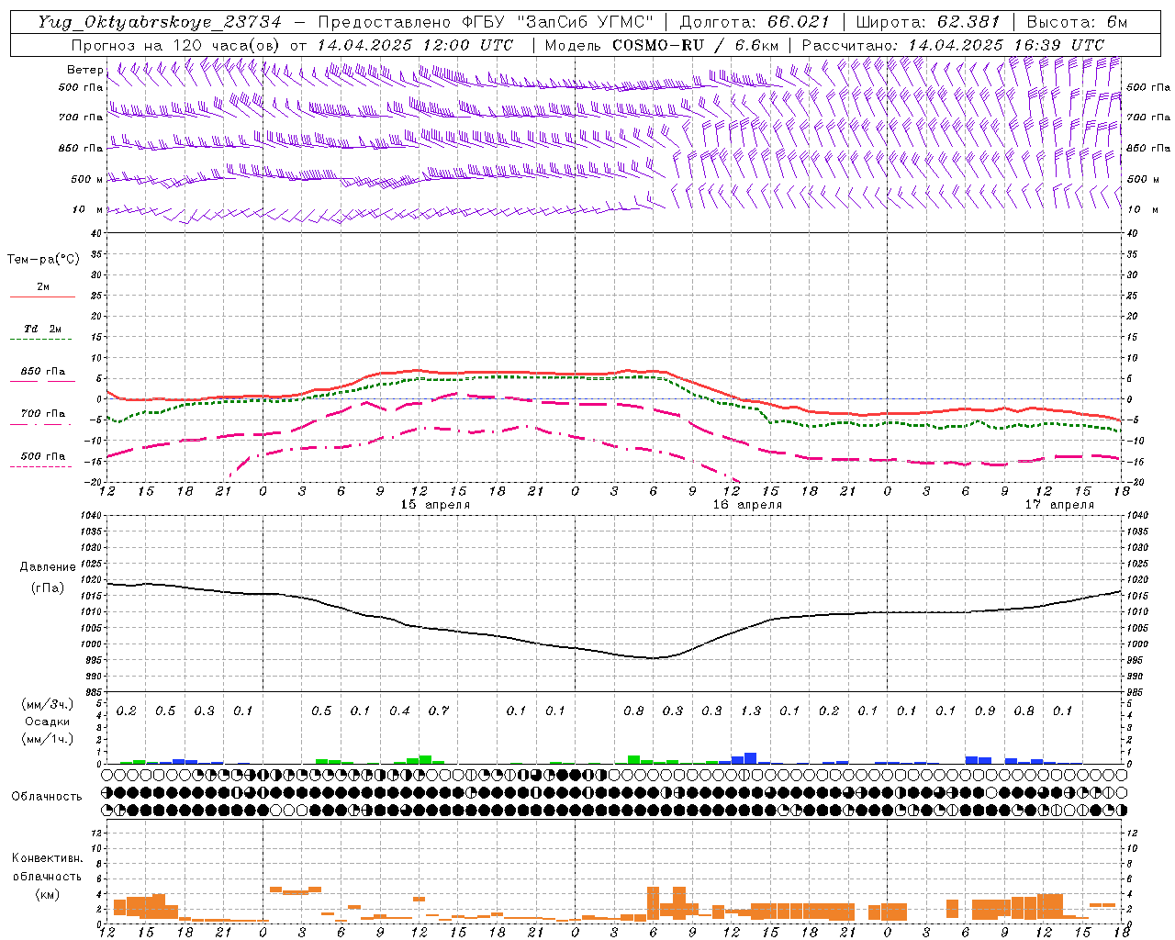Click the green dashed Td 2м legend line
The image size is (1175, 940).
[40, 339]
